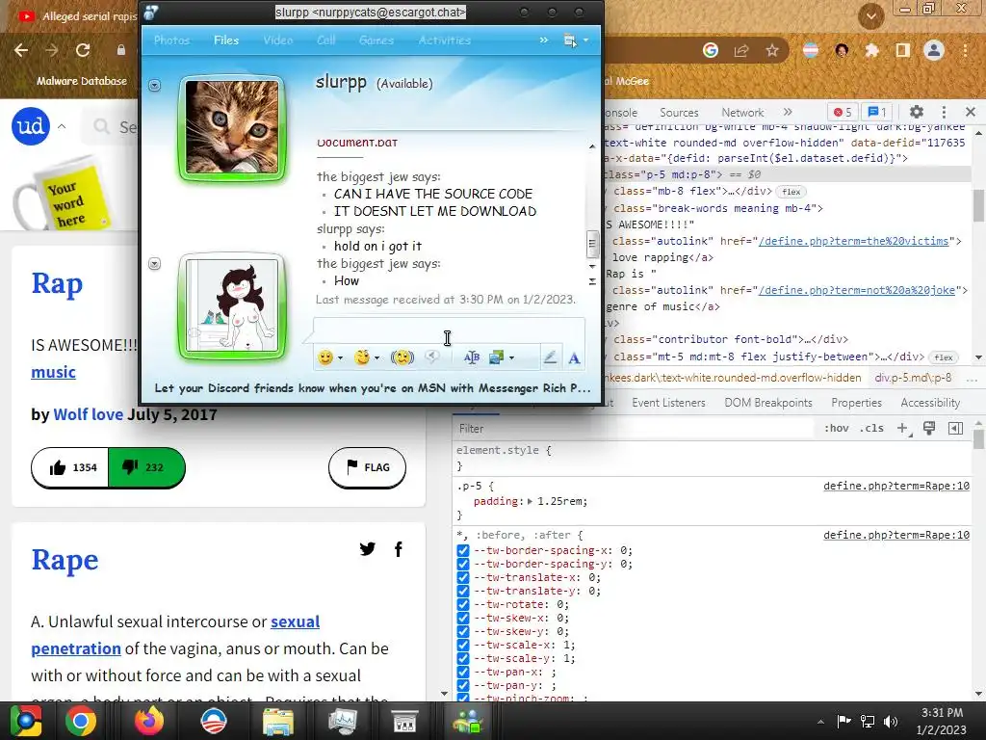Open dropdown arrow beside background picker

pos(512,358)
